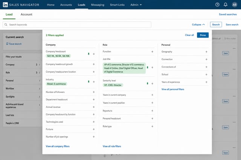Collapse the filter panel
The height and width of the screenshot is (160, 241).
pos(198,24)
